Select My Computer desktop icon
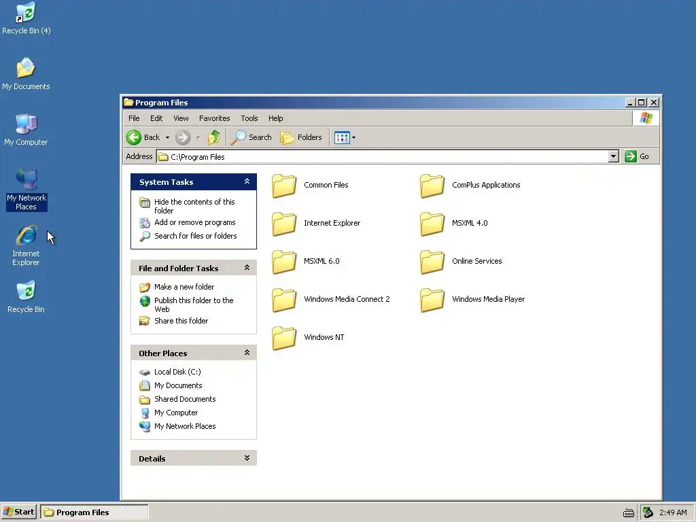This screenshot has height=522, width=696. [x=26, y=124]
